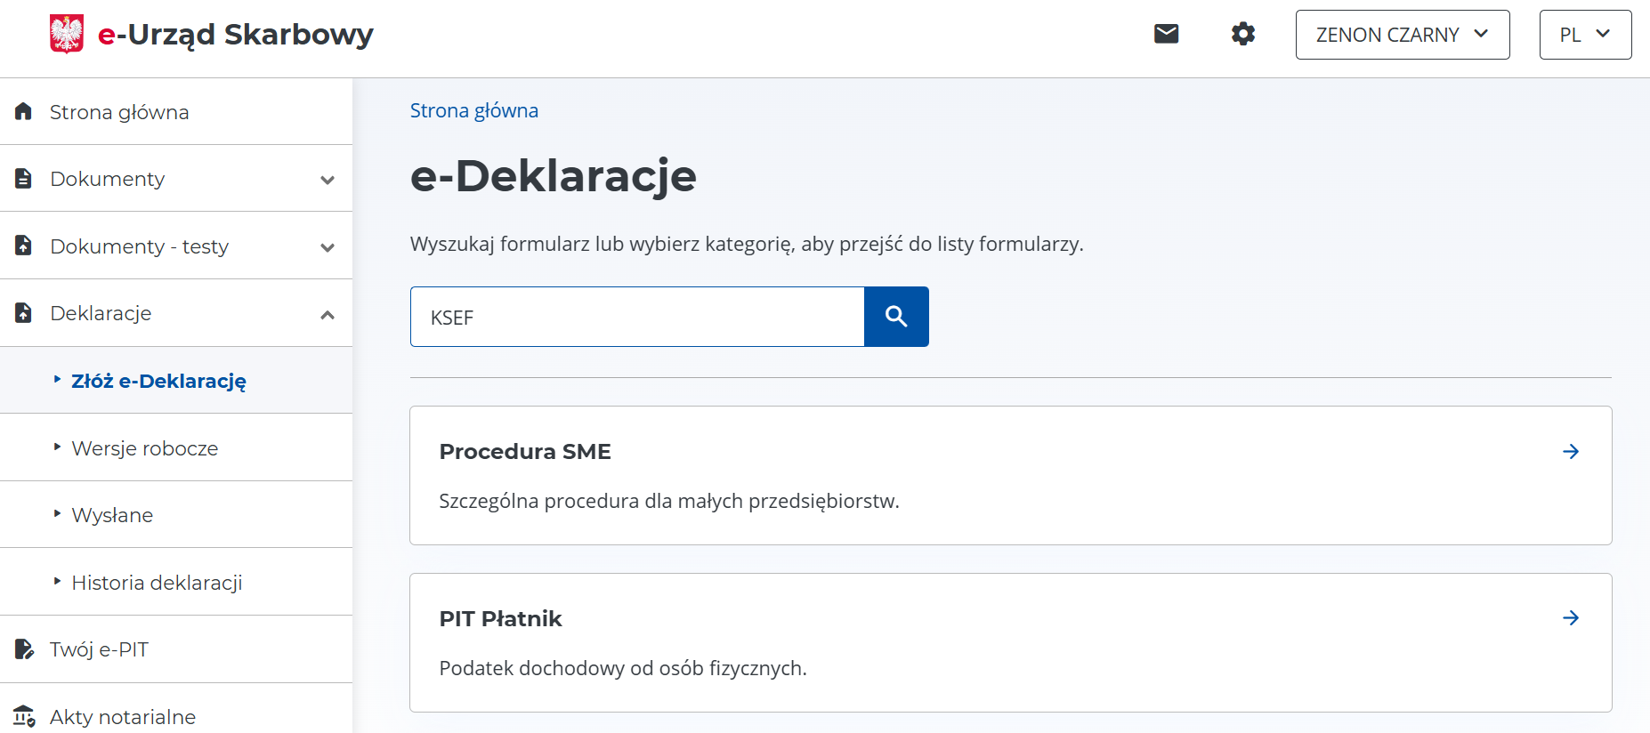Screen dimensions: 1650x733
Task: Click the Akty notarialne building icon
Action: coord(24,716)
